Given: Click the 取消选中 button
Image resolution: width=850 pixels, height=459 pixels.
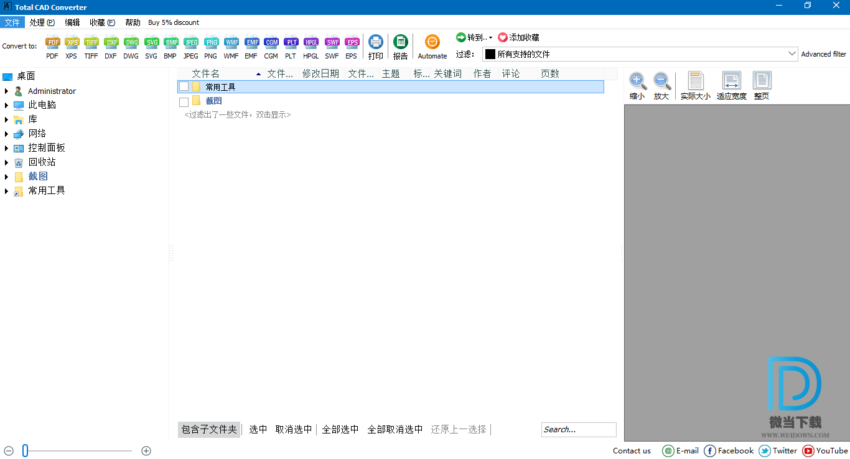Looking at the screenshot, I should [x=294, y=429].
